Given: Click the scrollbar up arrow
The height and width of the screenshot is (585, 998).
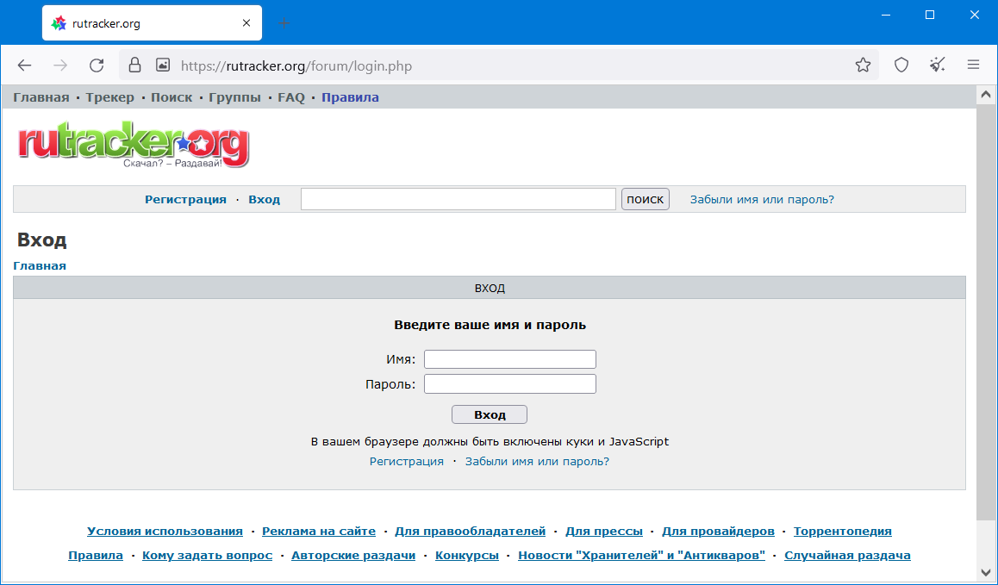Looking at the screenshot, I should point(986,95).
